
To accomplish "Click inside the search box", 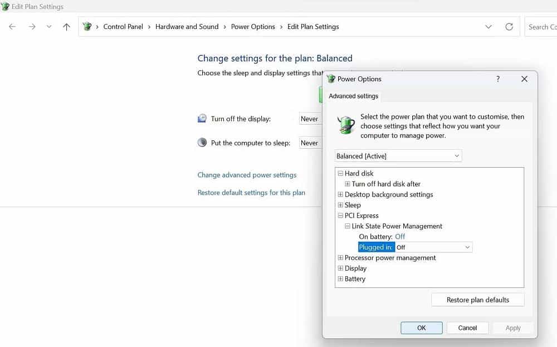I will [x=543, y=26].
